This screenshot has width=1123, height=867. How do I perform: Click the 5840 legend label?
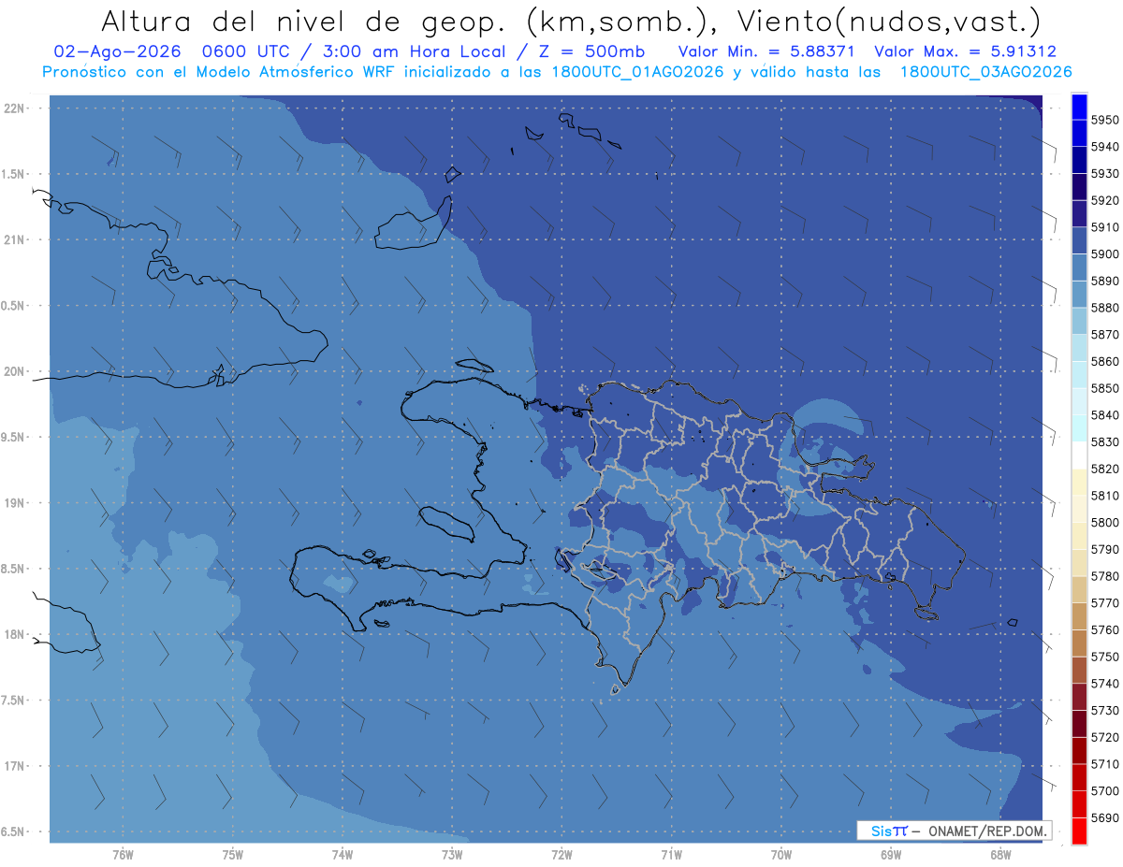point(1105,414)
